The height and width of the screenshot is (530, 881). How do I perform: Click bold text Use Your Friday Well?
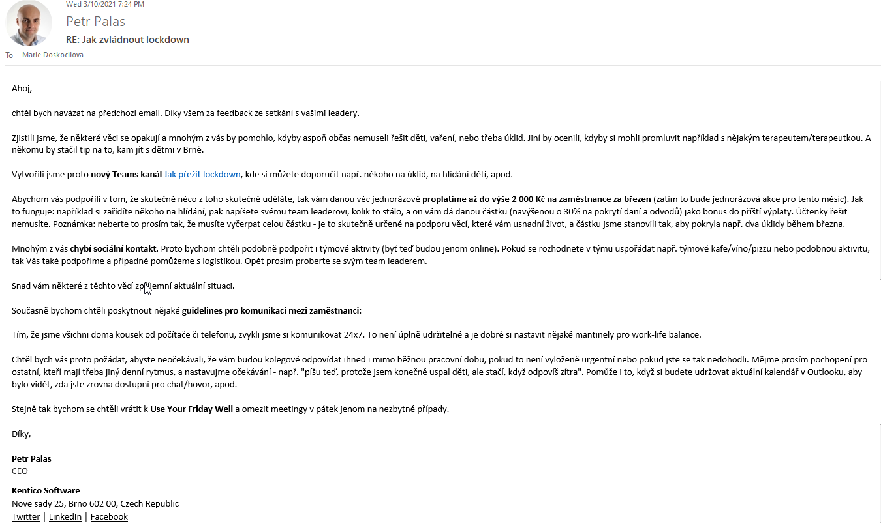click(x=191, y=409)
